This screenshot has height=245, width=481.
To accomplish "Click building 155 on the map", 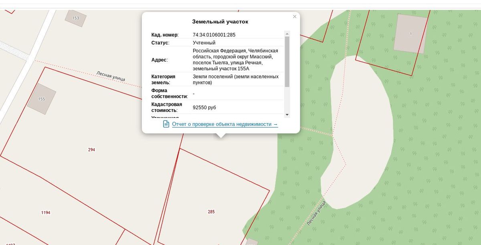I will [41, 99].
